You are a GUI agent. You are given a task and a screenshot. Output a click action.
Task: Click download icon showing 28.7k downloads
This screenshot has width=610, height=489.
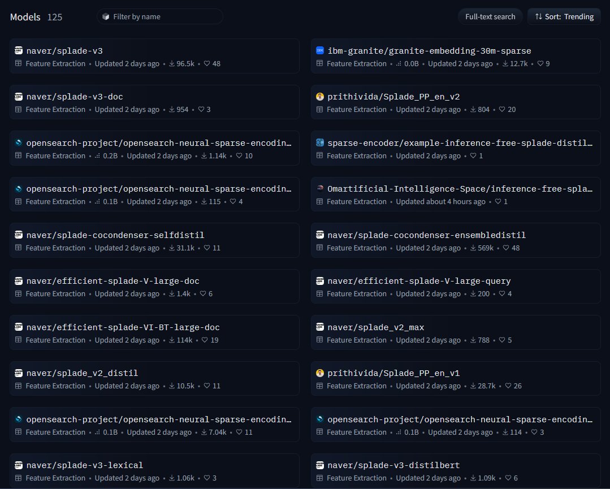[473, 386]
